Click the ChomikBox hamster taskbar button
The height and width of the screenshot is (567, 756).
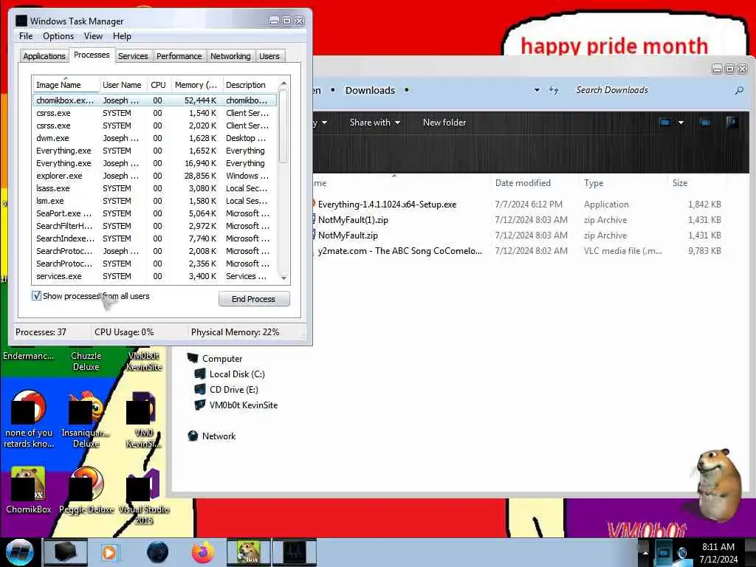coord(249,552)
